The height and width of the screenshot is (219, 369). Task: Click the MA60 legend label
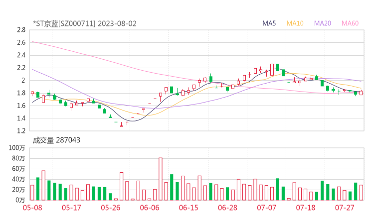[x=350, y=23]
